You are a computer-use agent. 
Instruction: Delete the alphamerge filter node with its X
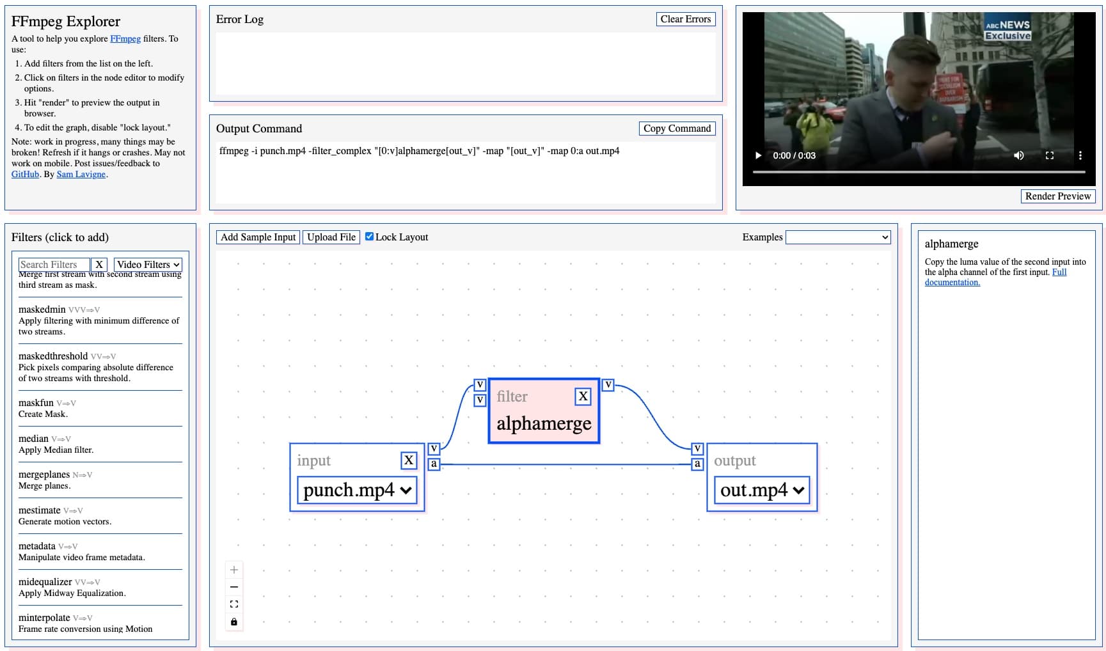click(583, 396)
